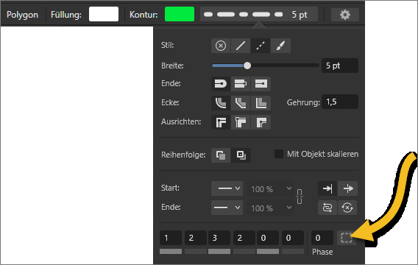Swap start and end arrowheads
This screenshot has width=418, height=265.
point(327,208)
